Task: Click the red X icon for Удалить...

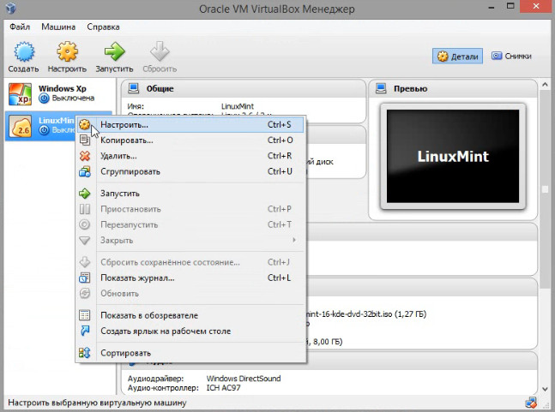Action: point(85,156)
